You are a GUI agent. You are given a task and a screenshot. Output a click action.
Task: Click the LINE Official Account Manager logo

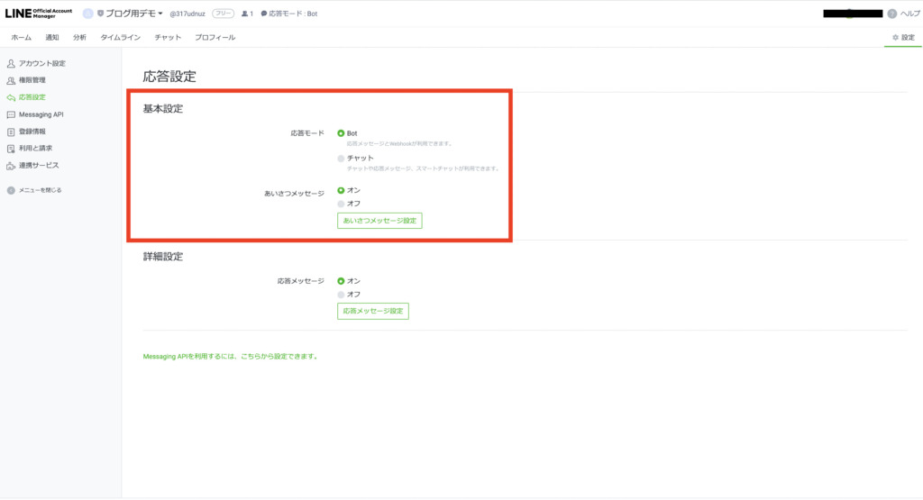39,14
